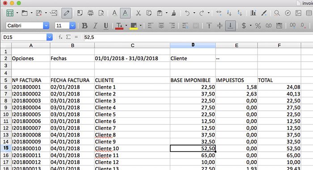Open the Gallery image icon

coord(298,13)
